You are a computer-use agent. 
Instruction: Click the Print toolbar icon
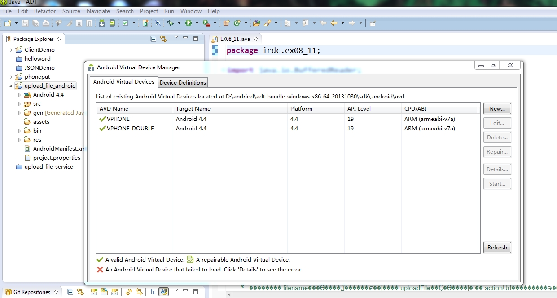(46, 23)
